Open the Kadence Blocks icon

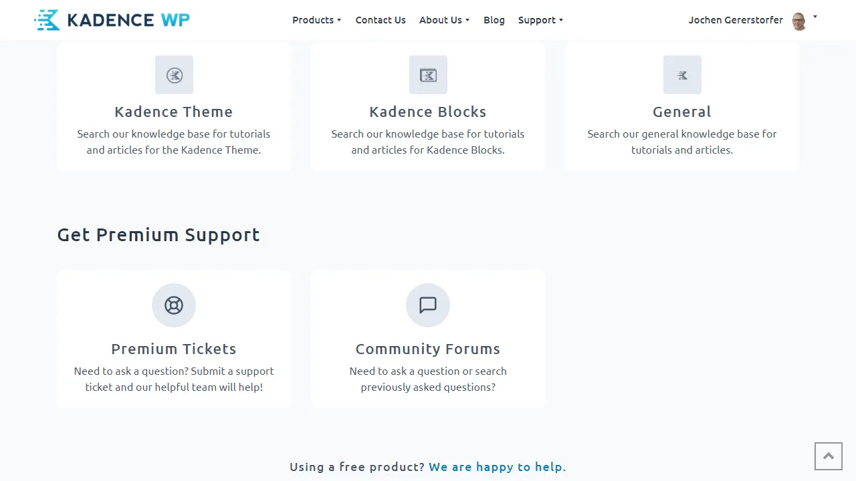[428, 75]
